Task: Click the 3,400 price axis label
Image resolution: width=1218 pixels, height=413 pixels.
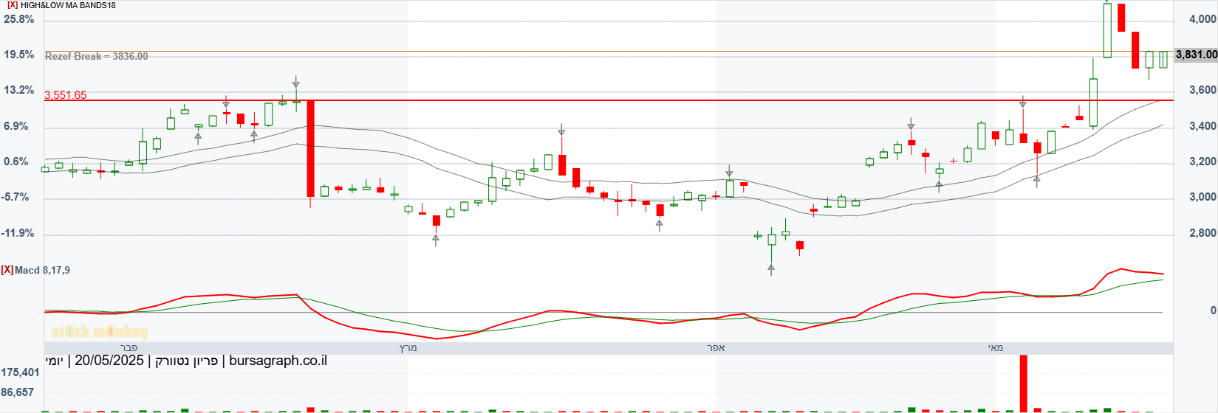Action: coord(1202,126)
